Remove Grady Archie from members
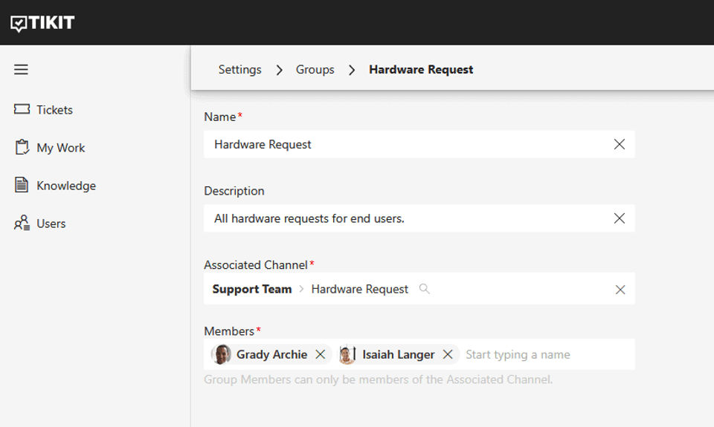The image size is (714, 427). pyautogui.click(x=321, y=354)
